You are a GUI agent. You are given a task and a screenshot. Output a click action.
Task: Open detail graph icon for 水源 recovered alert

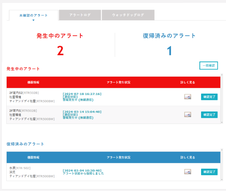[x=188, y=172]
